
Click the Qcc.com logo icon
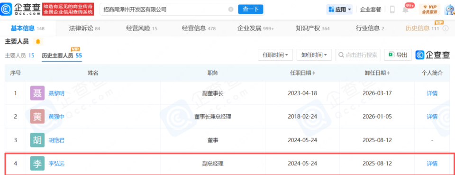pos(6,9)
